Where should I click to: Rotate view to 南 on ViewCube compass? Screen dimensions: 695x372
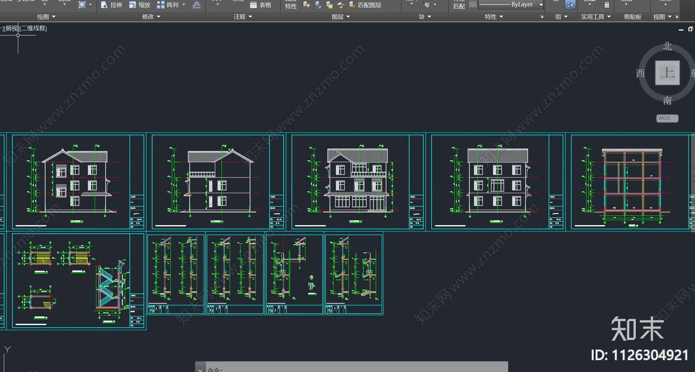click(667, 101)
